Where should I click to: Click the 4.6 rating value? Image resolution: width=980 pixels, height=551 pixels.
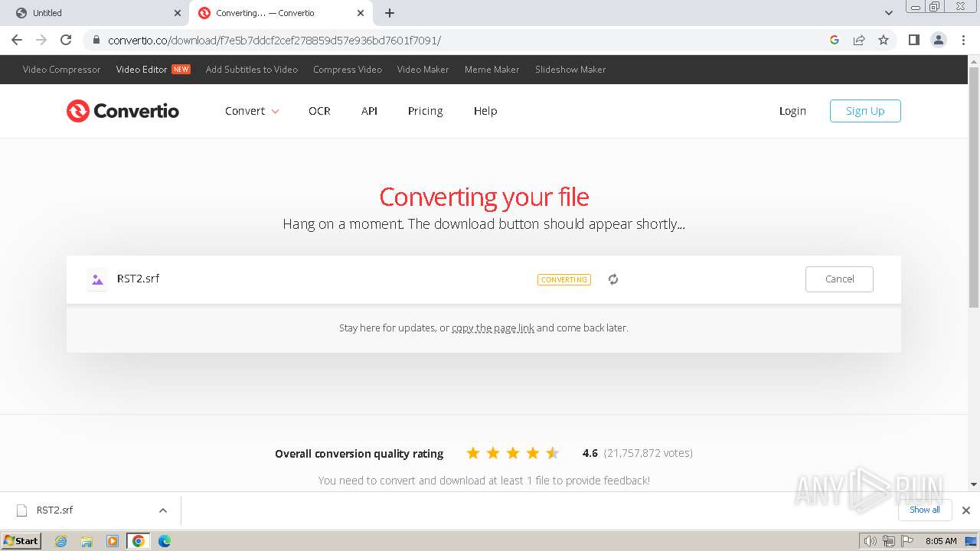coord(590,453)
